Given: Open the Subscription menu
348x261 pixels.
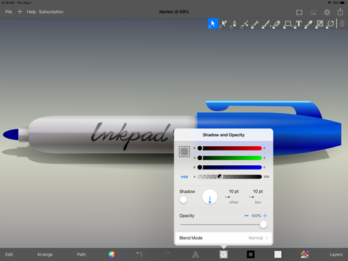Looking at the screenshot, I should tap(51, 12).
